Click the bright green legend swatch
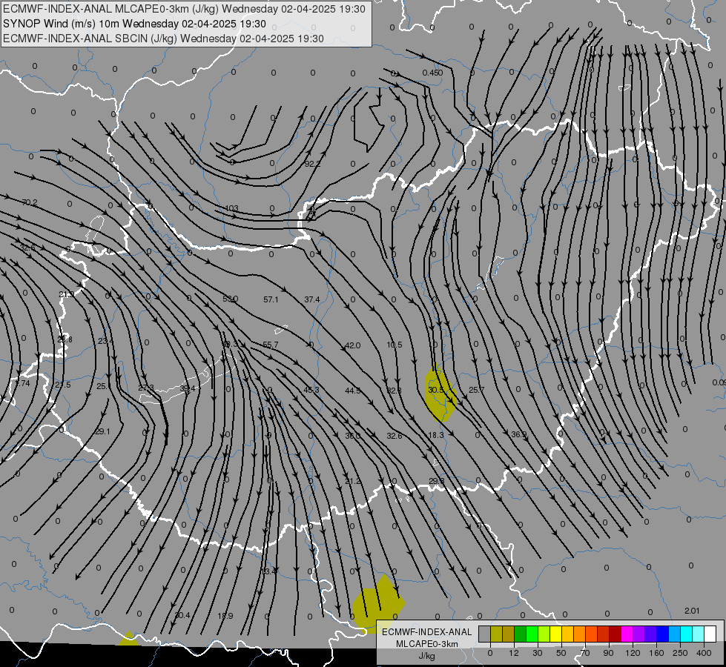The height and width of the screenshot is (667, 726). click(532, 634)
